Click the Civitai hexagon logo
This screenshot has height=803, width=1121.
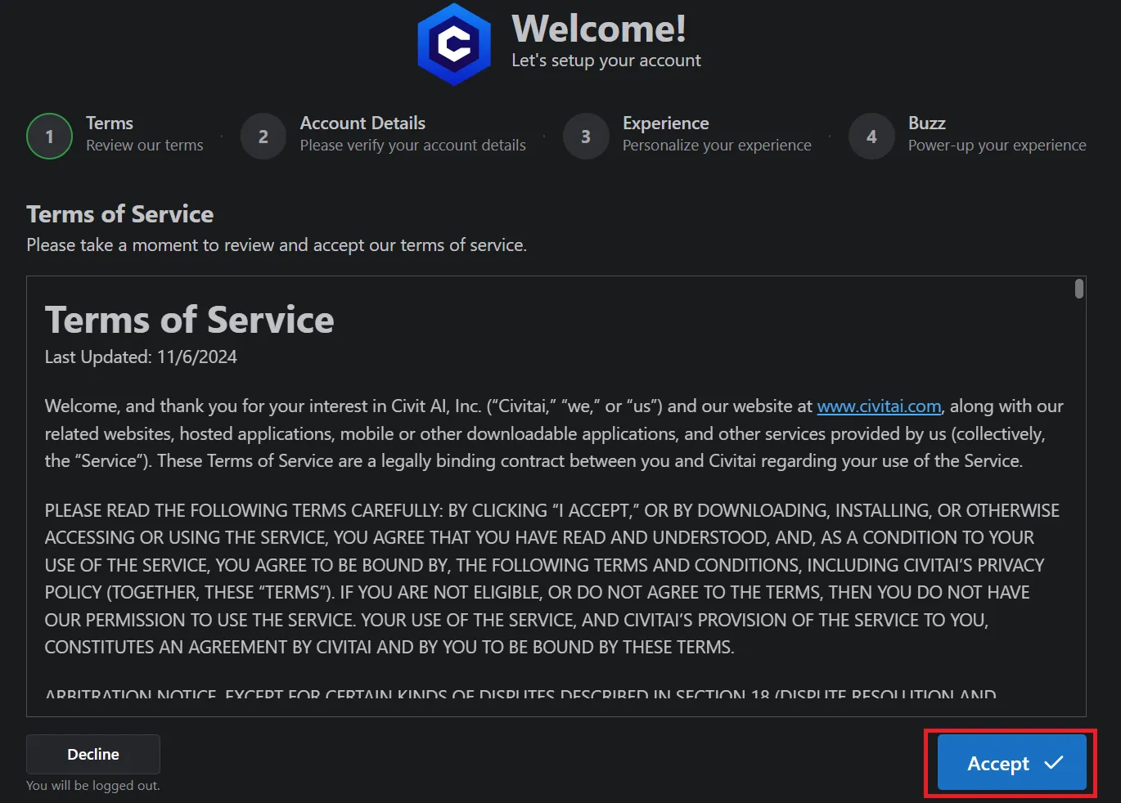pyautogui.click(x=454, y=44)
